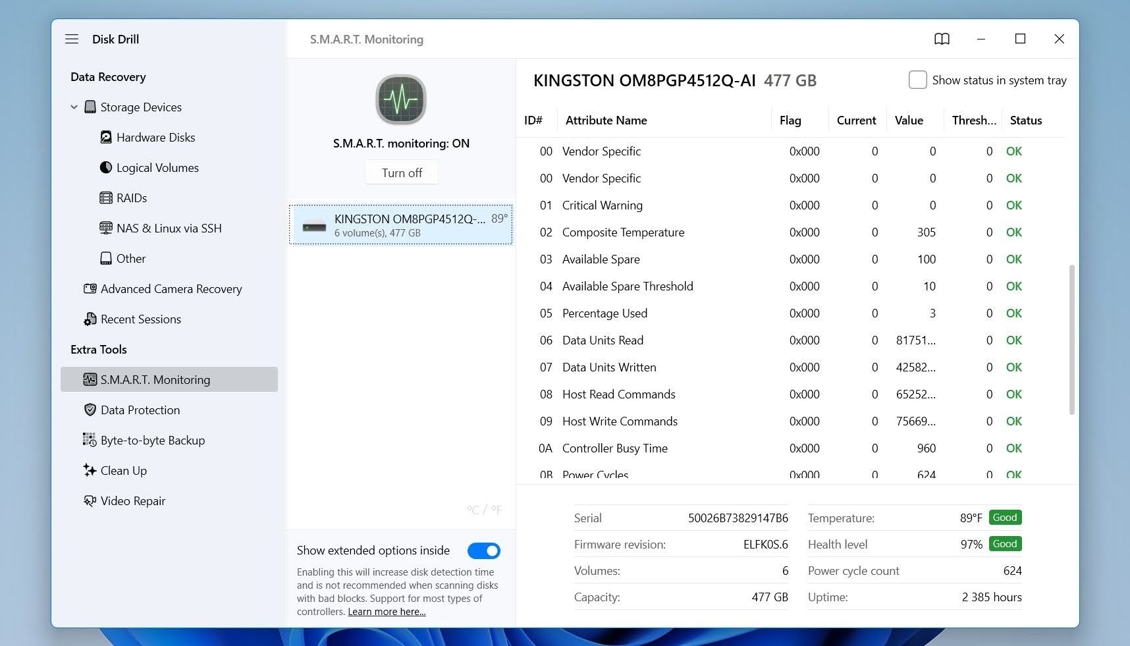Click the Recent Sessions gear icon
Viewport: 1130px width, 646px height.
coord(90,319)
